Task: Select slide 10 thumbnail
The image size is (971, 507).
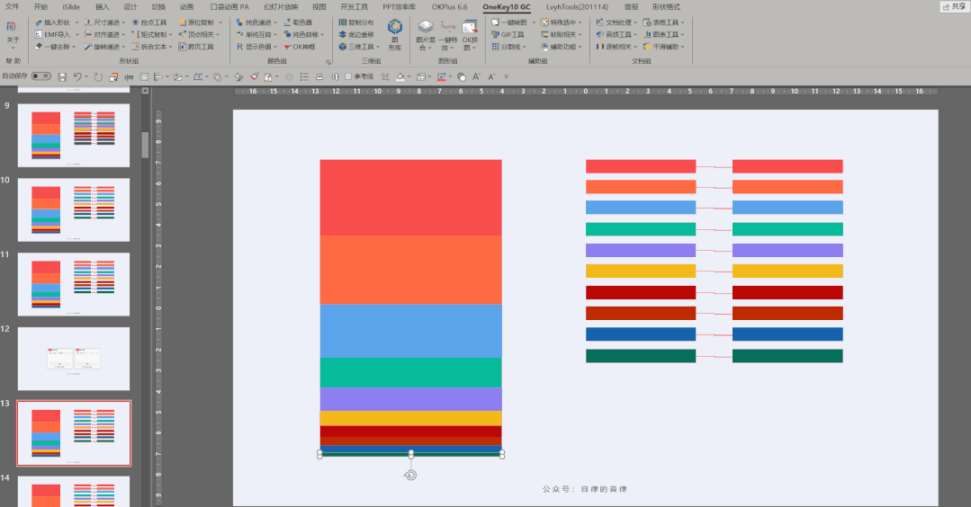Action: 74,209
